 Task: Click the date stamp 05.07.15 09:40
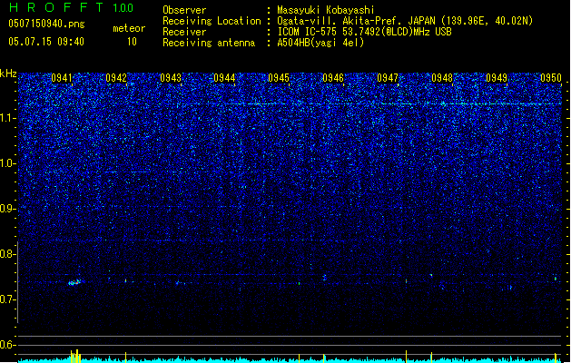(x=46, y=42)
